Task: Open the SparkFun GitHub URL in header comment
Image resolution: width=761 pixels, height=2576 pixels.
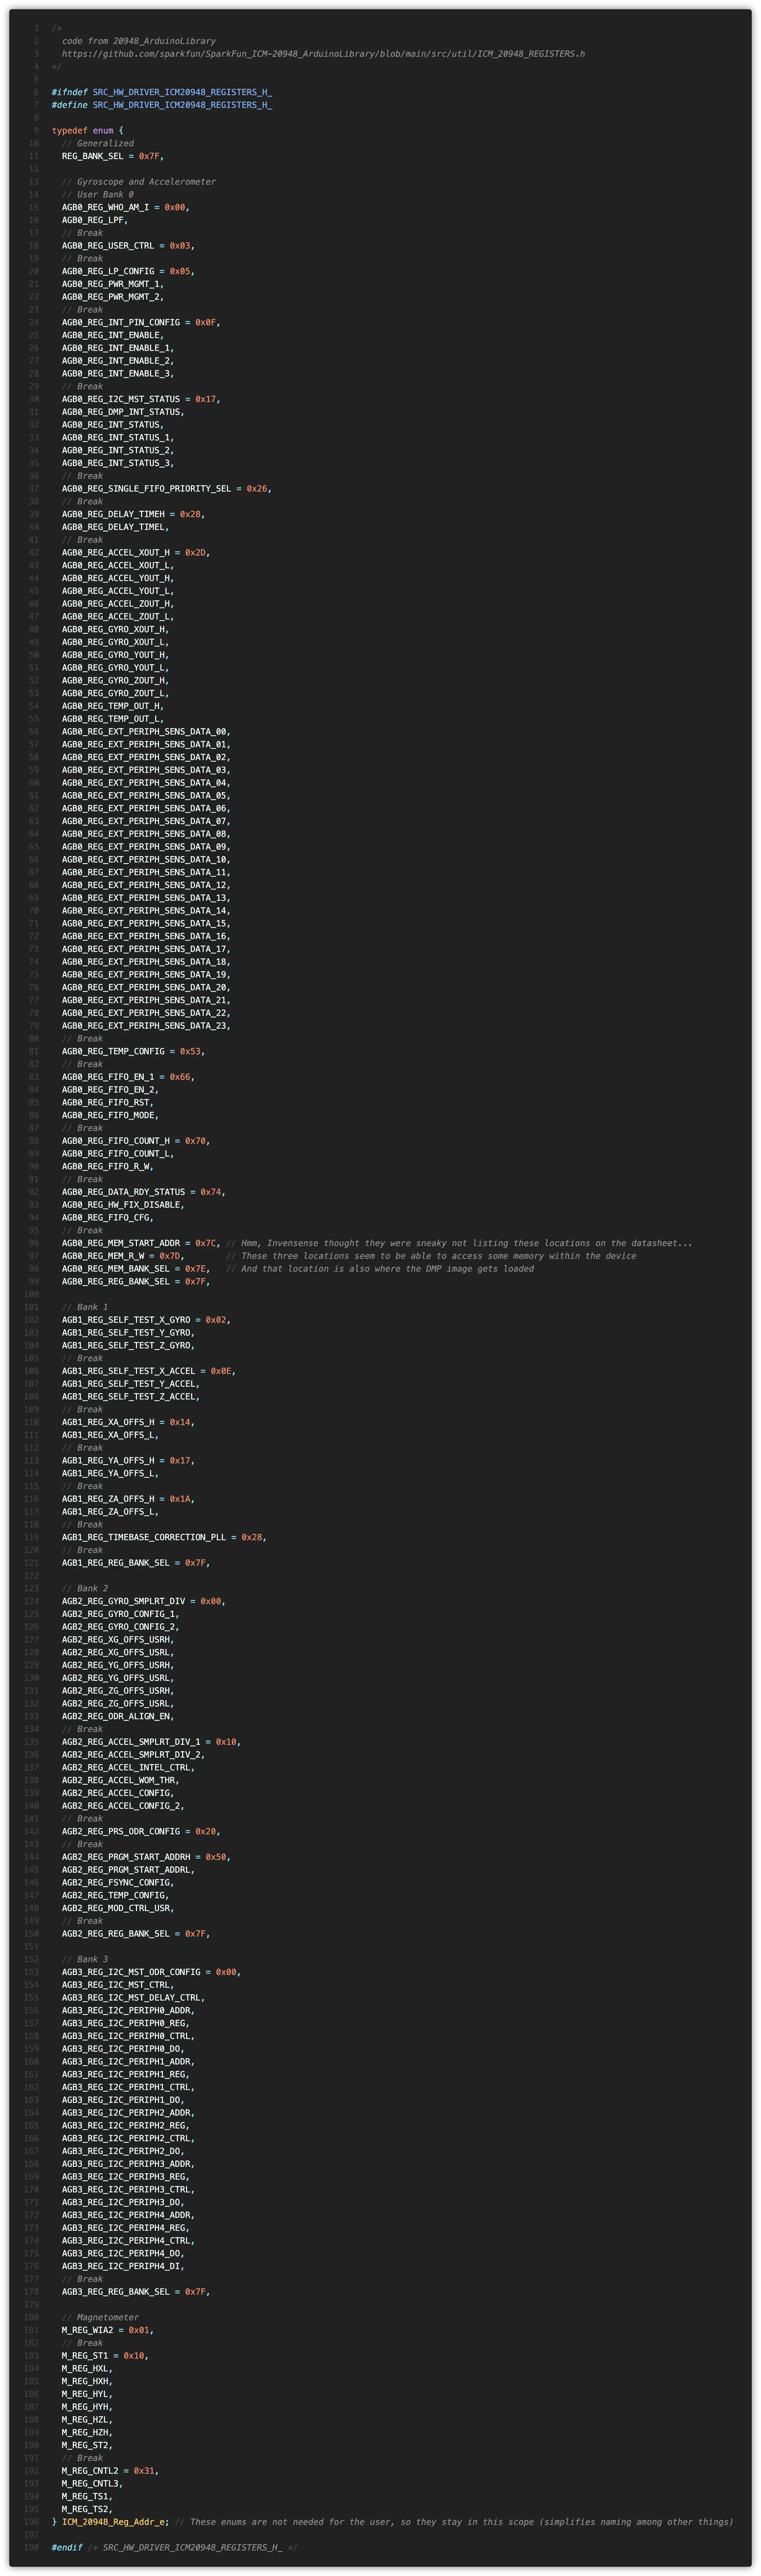Action: pyautogui.click(x=323, y=54)
